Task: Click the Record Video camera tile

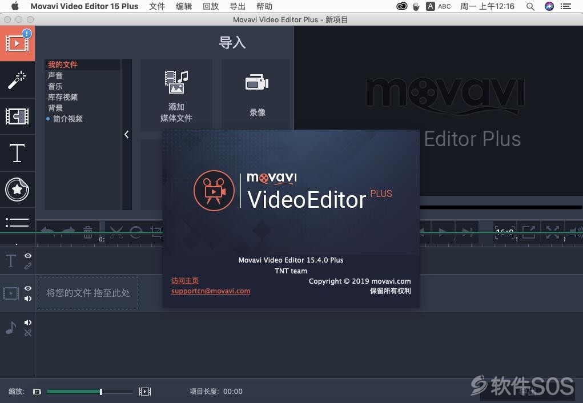Action: (257, 95)
